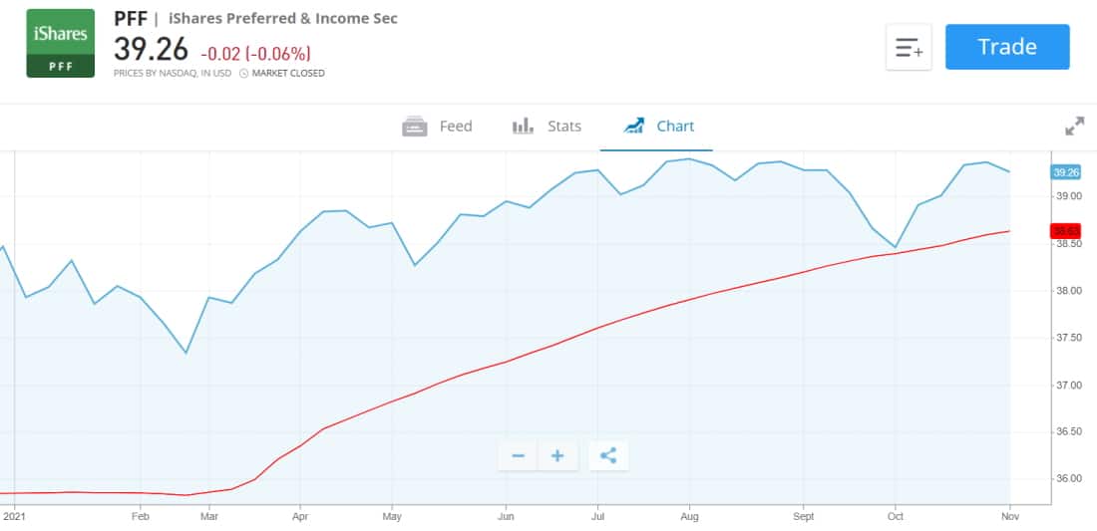This screenshot has width=1097, height=531.
Task: Zoom in the chart with plus
Action: point(557,456)
